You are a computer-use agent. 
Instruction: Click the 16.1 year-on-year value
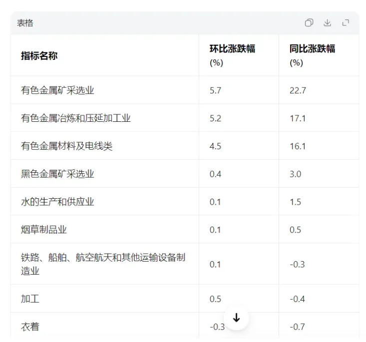tap(298, 146)
